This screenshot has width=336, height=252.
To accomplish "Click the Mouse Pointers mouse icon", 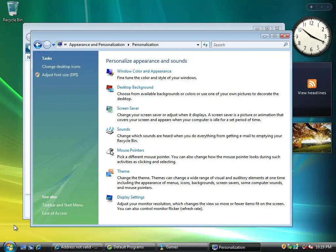I will (x=110, y=152).
